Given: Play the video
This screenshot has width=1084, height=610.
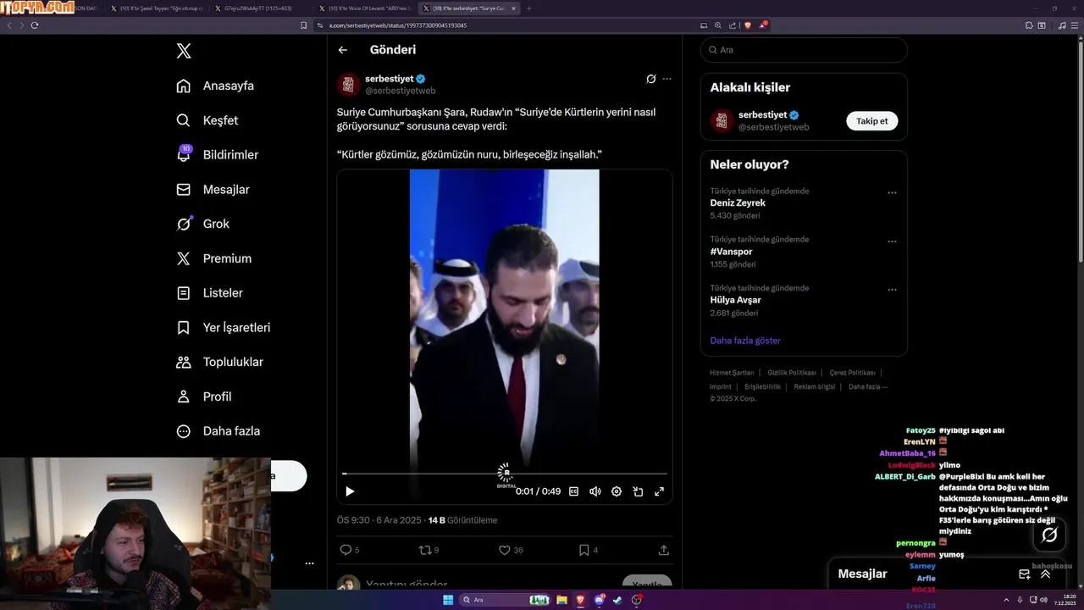Looking at the screenshot, I should pyautogui.click(x=350, y=491).
